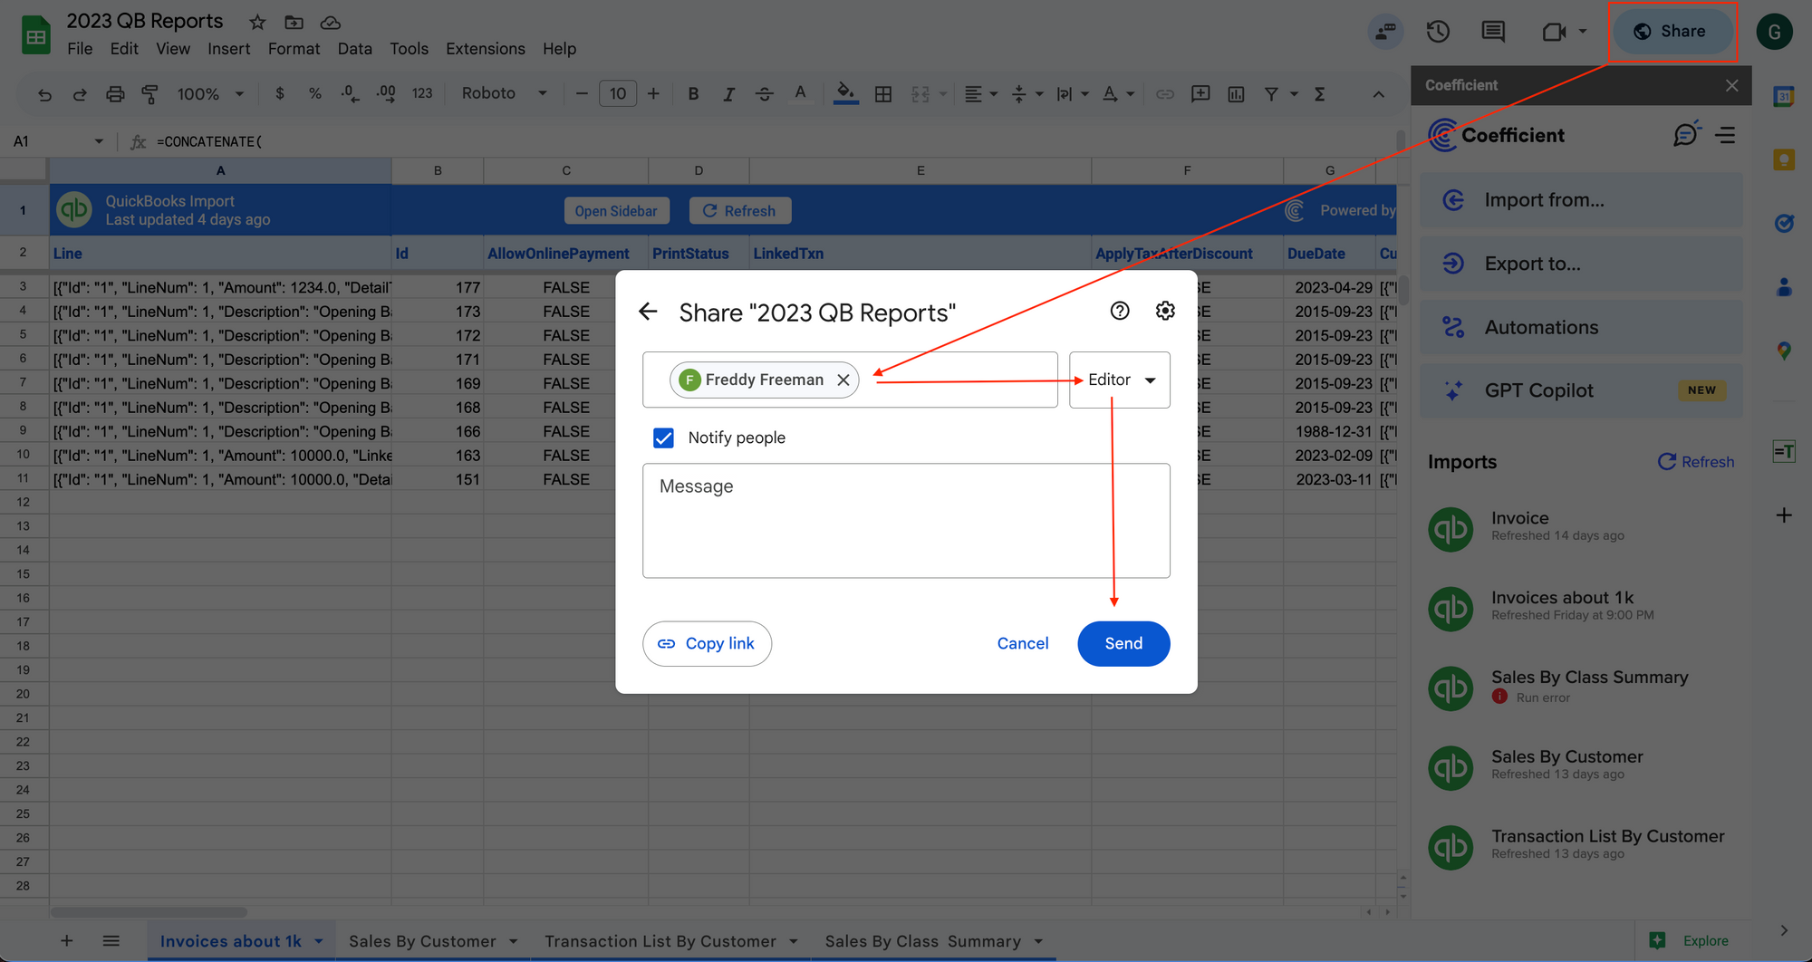Click the create filter icon
This screenshot has height=962, width=1812.
(1271, 94)
